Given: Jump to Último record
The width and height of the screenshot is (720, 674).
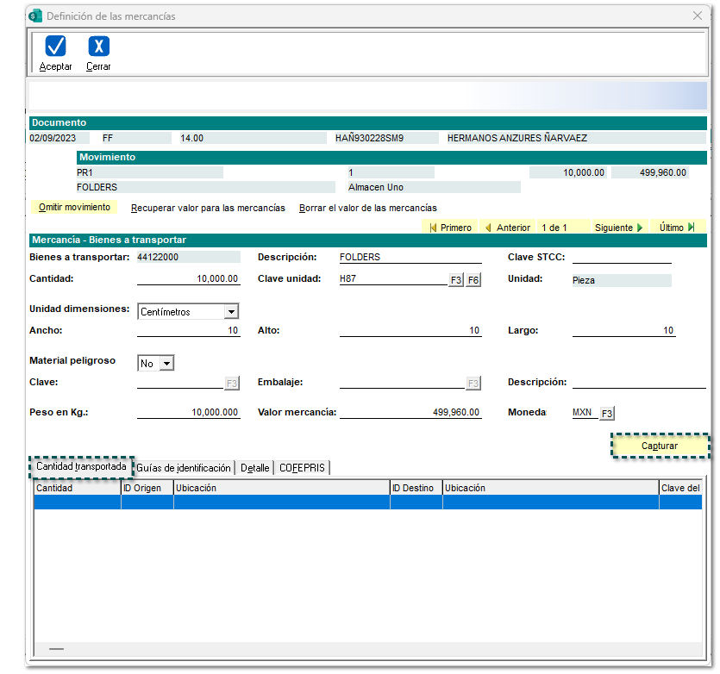Looking at the screenshot, I should [x=677, y=228].
